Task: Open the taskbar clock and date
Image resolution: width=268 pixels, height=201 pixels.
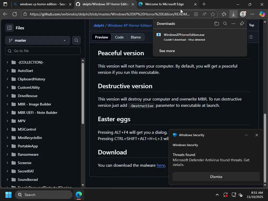Action: point(255,195)
